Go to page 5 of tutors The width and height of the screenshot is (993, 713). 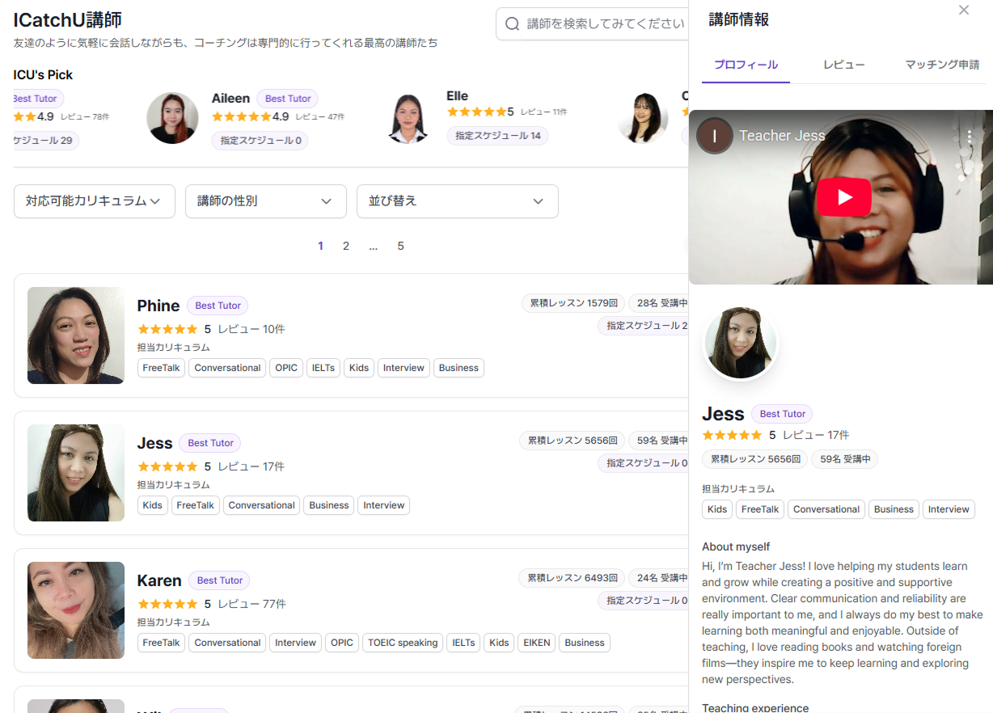coord(400,246)
